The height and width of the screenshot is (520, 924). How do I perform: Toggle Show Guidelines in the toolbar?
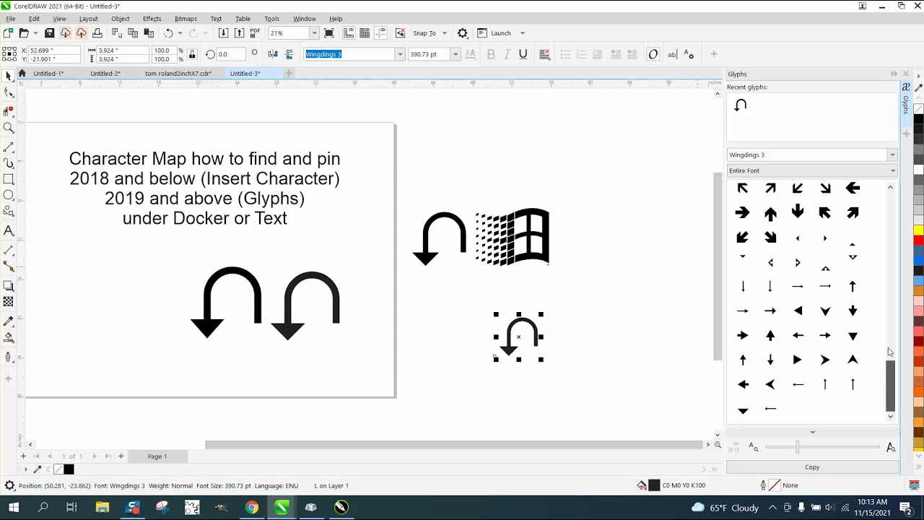380,33
